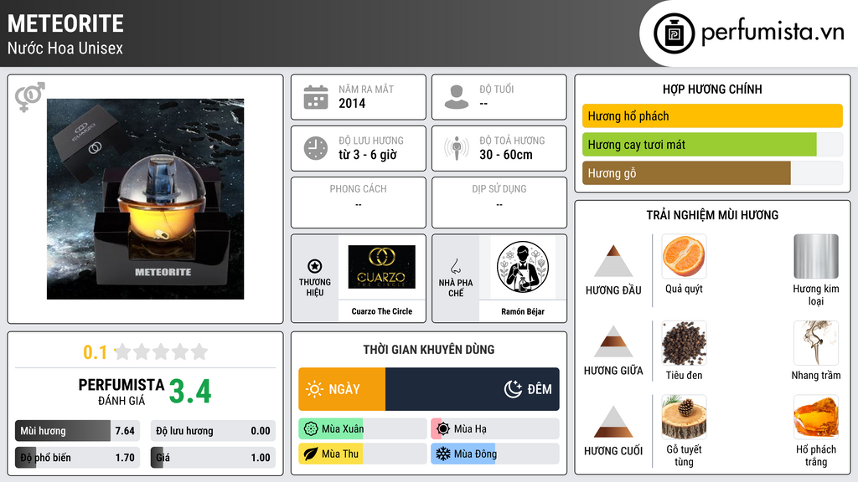Open the Cuarzo The Circle brand link
This screenshot has width=858, height=482.
pyautogui.click(x=381, y=311)
